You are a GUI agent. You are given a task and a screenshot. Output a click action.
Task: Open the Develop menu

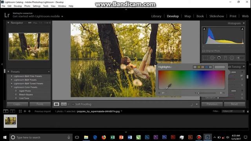[x=18, y=6]
